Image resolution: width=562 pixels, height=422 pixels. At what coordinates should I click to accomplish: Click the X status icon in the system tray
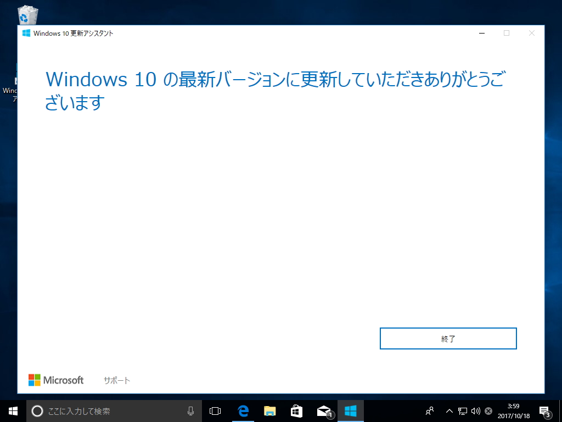coord(487,410)
